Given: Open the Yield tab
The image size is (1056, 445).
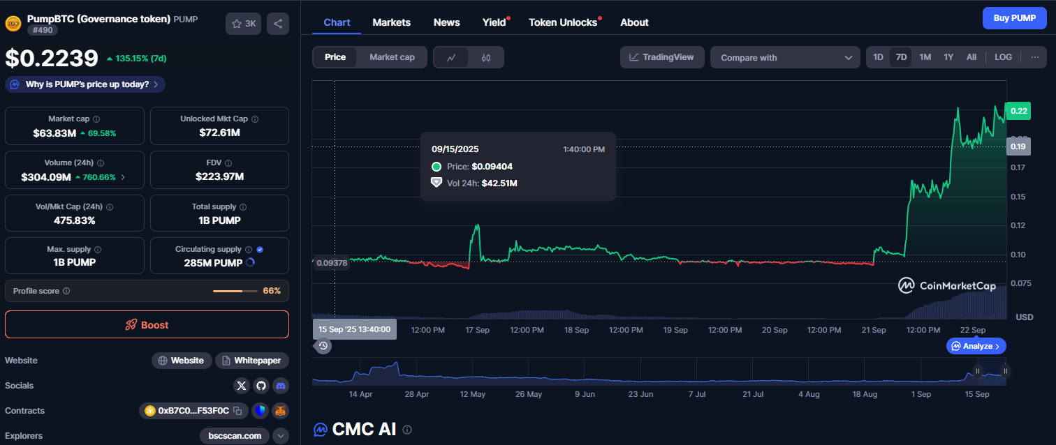Looking at the screenshot, I should click(x=494, y=22).
